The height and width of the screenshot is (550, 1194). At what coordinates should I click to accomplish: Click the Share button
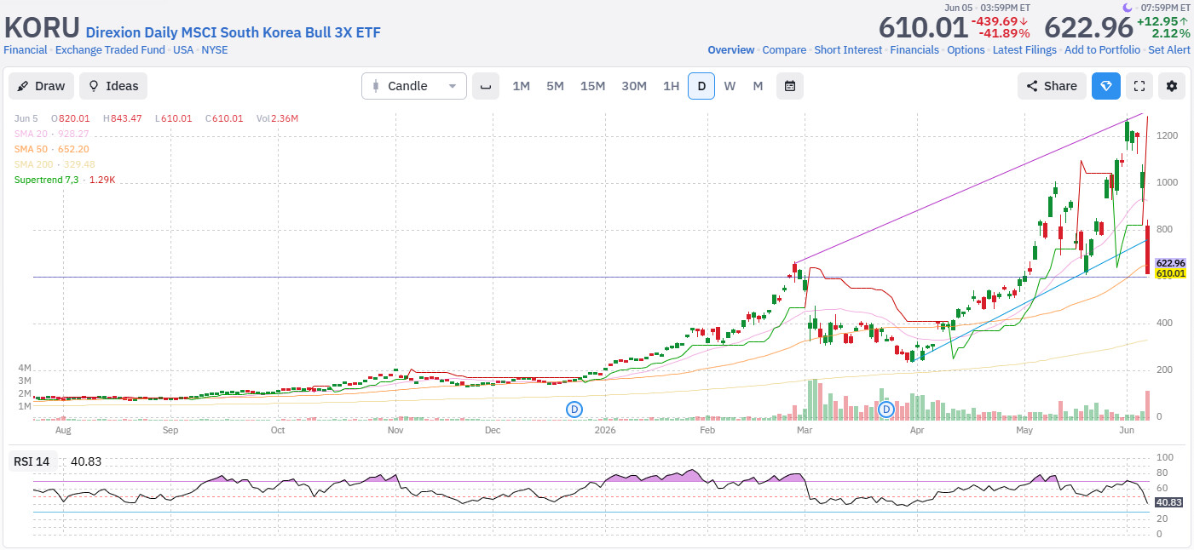1052,86
